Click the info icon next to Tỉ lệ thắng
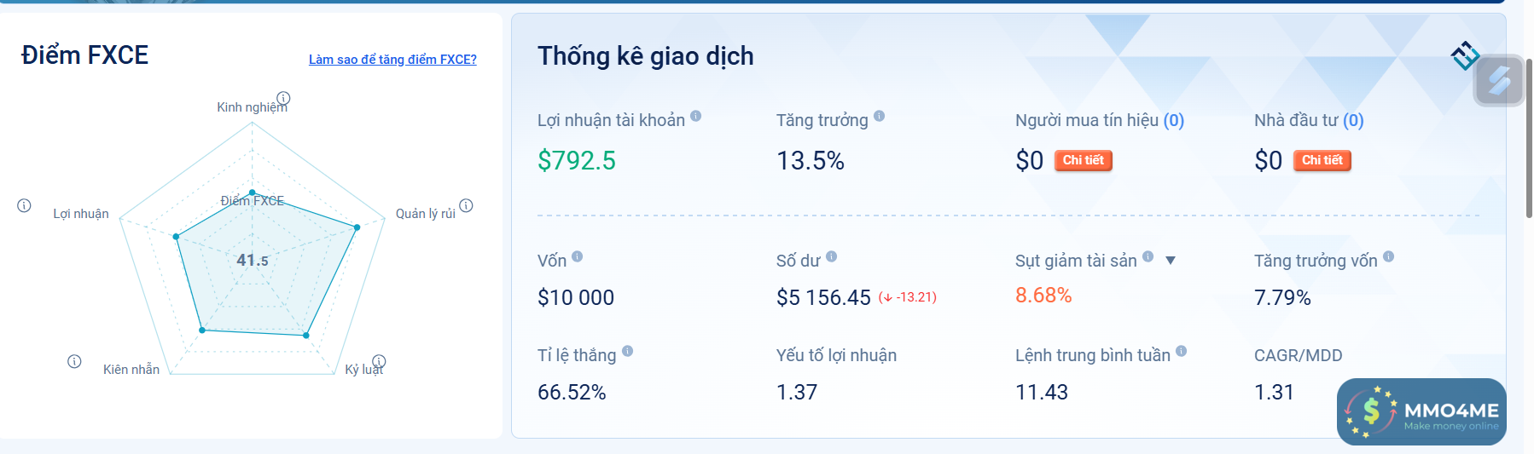1534x454 pixels. tap(628, 351)
